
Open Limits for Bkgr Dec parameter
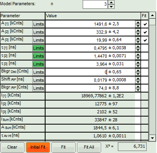coord(38,72)
